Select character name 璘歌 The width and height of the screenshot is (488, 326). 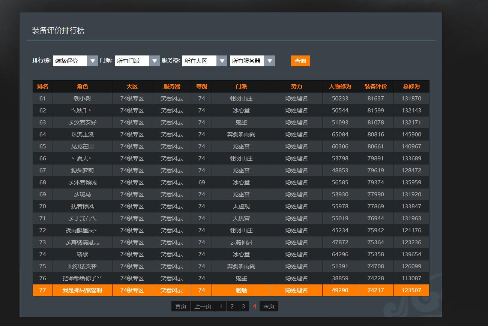[x=83, y=254]
